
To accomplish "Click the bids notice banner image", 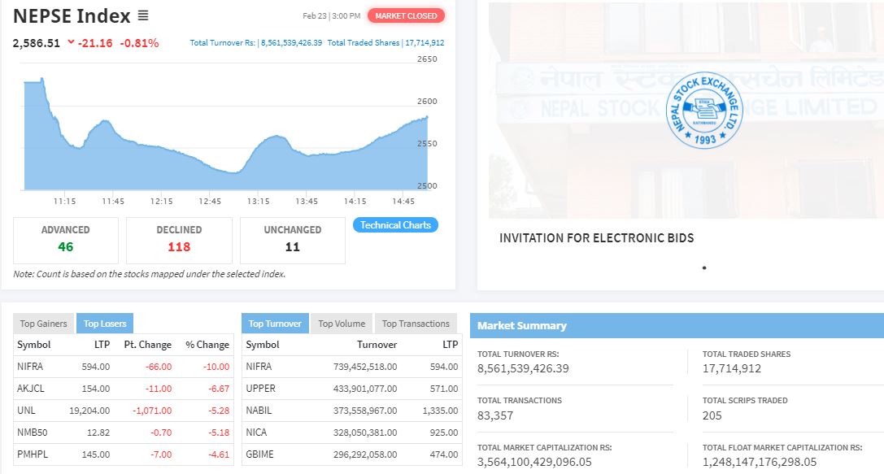I will 686,110.
